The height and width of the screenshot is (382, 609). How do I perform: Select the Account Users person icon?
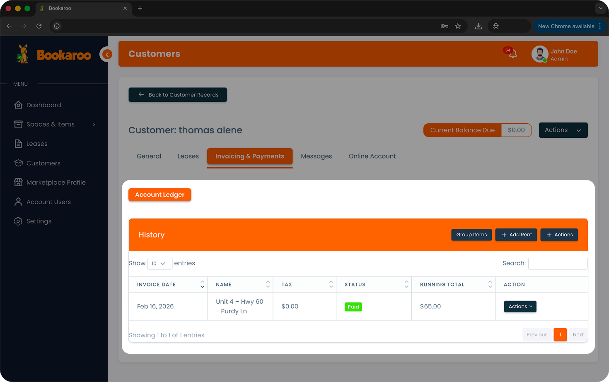(18, 202)
